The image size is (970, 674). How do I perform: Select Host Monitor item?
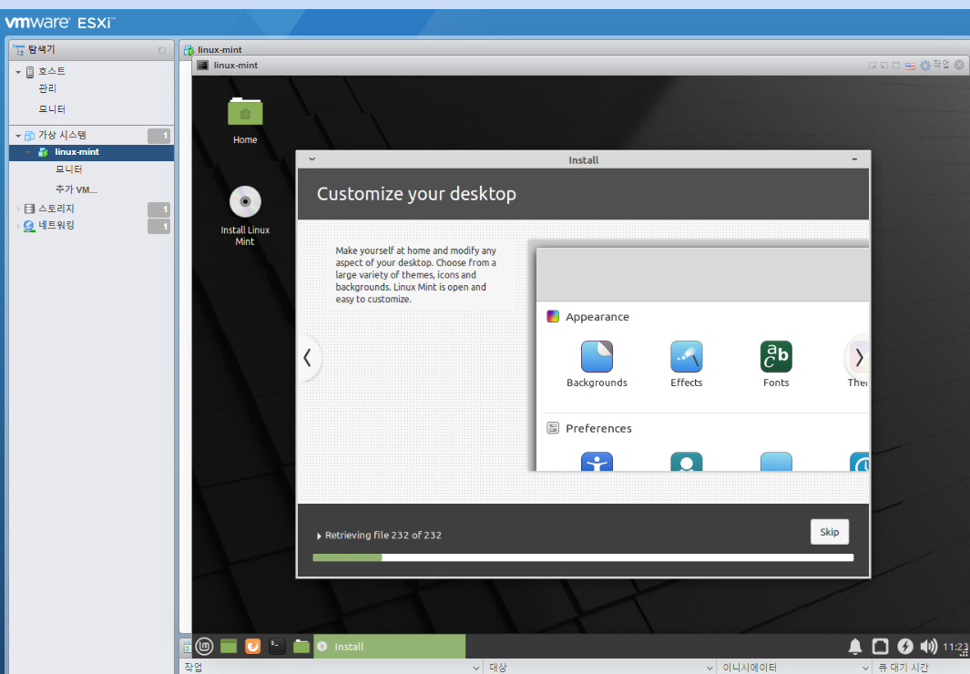pos(52,108)
